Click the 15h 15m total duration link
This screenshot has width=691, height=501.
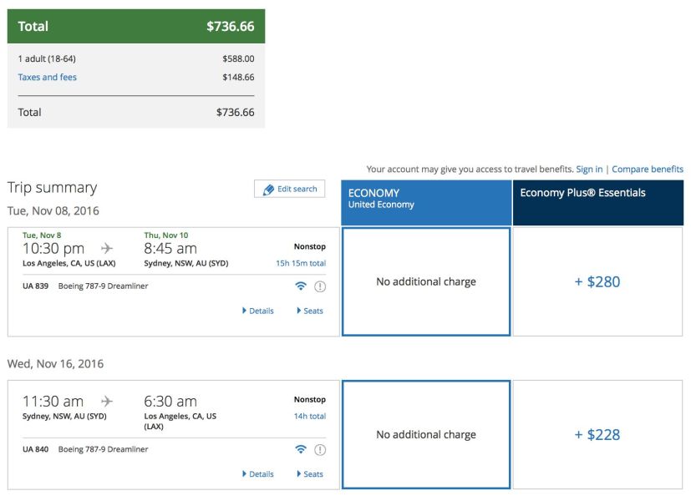301,263
